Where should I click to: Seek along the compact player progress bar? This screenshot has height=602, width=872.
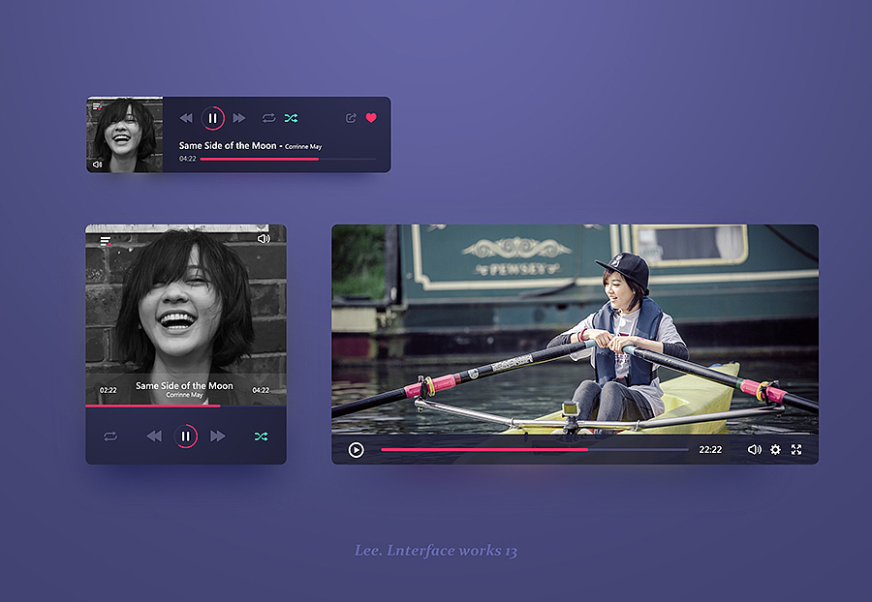(288, 160)
